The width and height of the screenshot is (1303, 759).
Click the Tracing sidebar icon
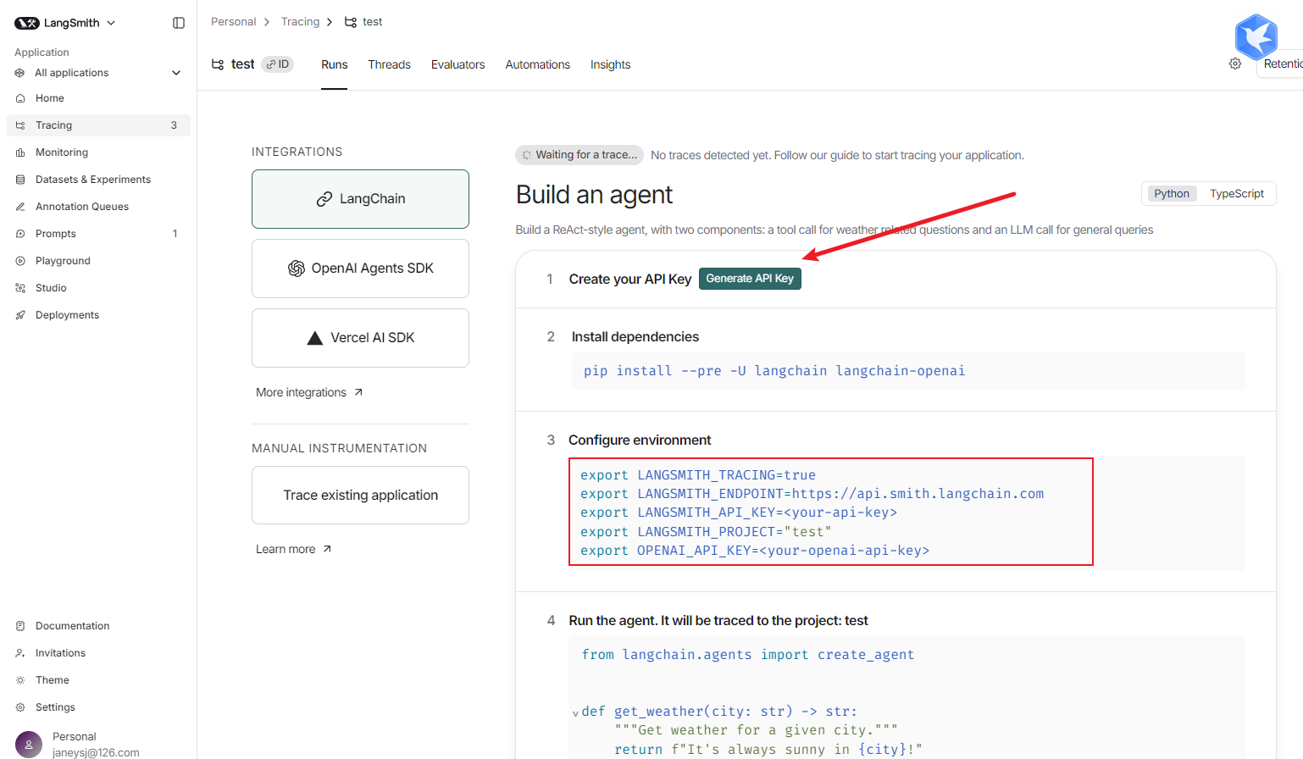point(20,125)
